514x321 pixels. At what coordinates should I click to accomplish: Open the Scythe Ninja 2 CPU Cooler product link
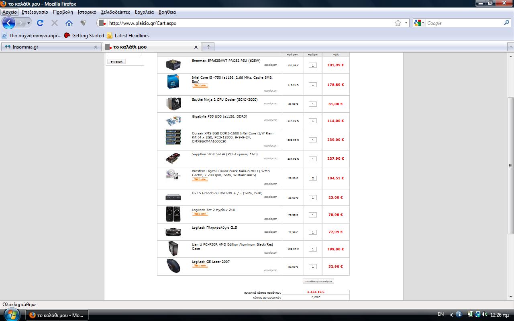225,100
